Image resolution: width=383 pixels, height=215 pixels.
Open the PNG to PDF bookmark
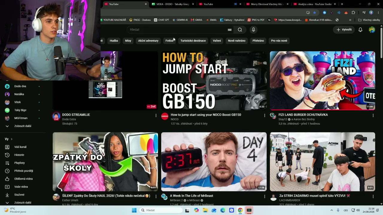tap(256, 20)
